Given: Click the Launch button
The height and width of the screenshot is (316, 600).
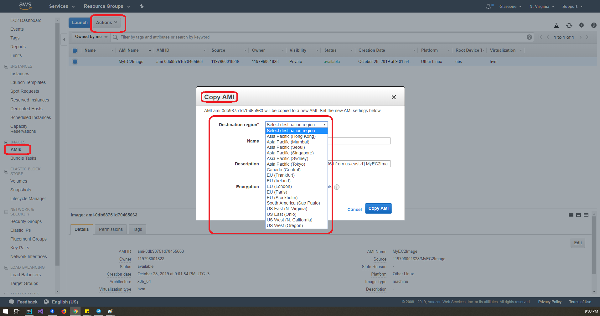Looking at the screenshot, I should [x=80, y=23].
